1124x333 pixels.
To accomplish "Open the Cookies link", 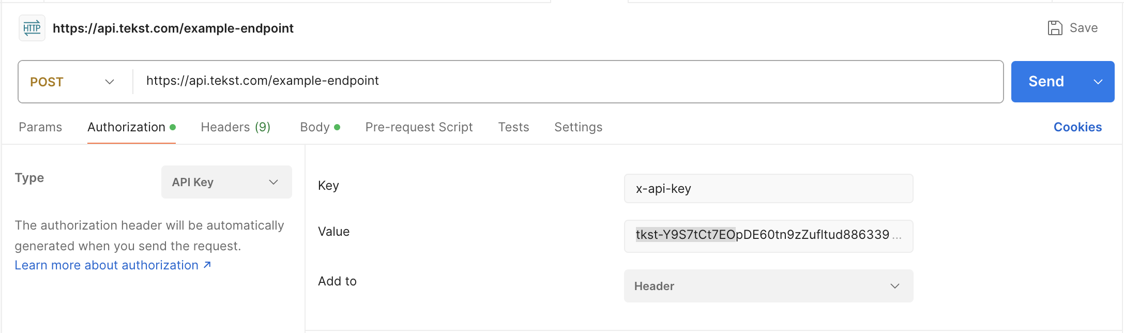I will click(x=1077, y=127).
